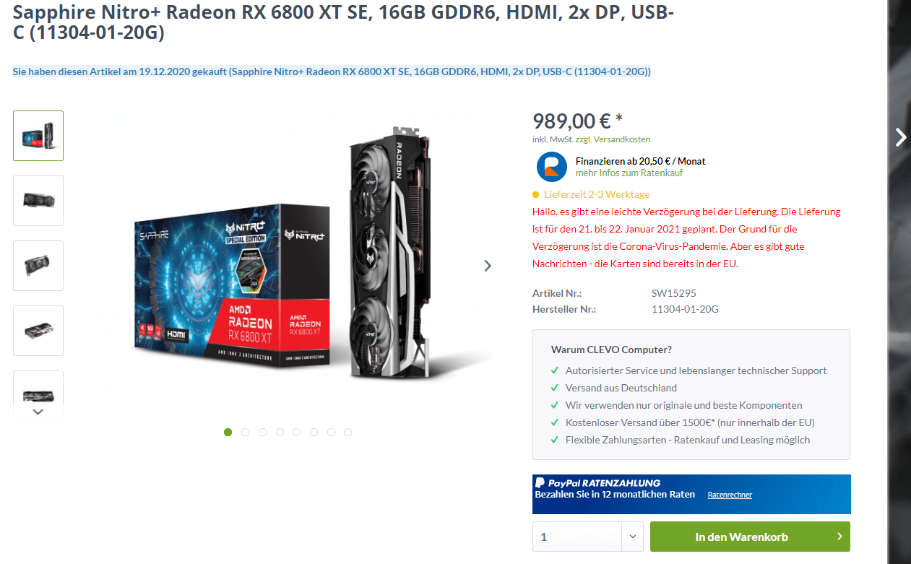The height and width of the screenshot is (564, 911).
Task: Add item with In den Warenkorb
Action: tap(750, 537)
